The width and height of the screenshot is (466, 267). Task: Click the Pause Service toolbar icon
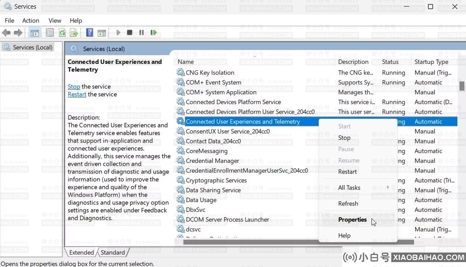pos(142,32)
